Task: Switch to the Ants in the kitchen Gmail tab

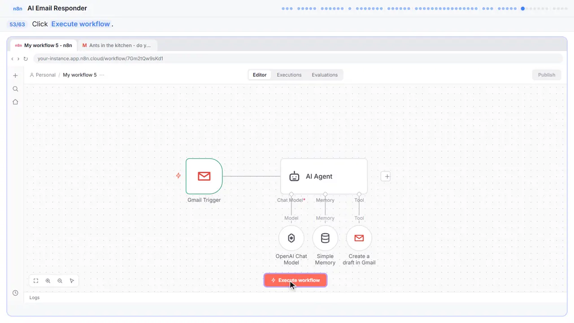Action: point(117,45)
